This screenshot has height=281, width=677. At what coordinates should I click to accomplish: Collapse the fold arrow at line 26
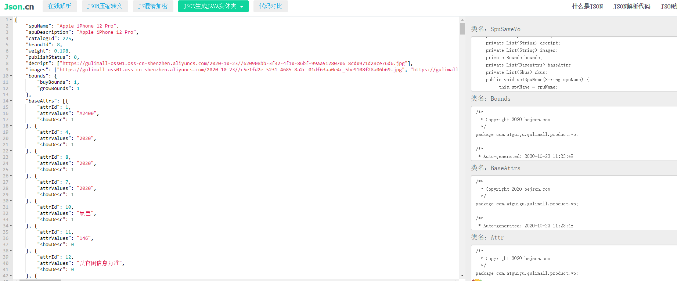point(11,176)
